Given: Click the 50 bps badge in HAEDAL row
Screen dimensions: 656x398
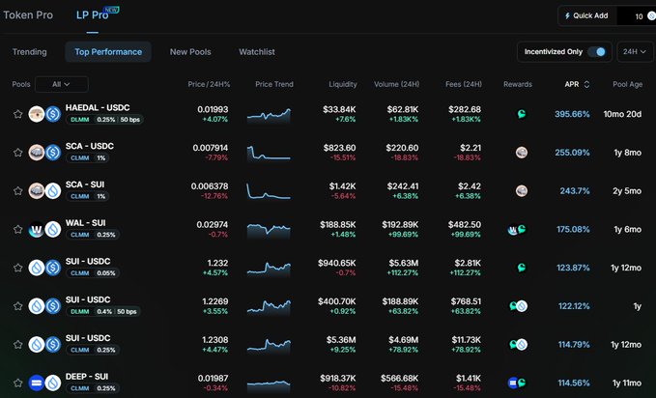Looking at the screenshot, I should tap(130, 120).
